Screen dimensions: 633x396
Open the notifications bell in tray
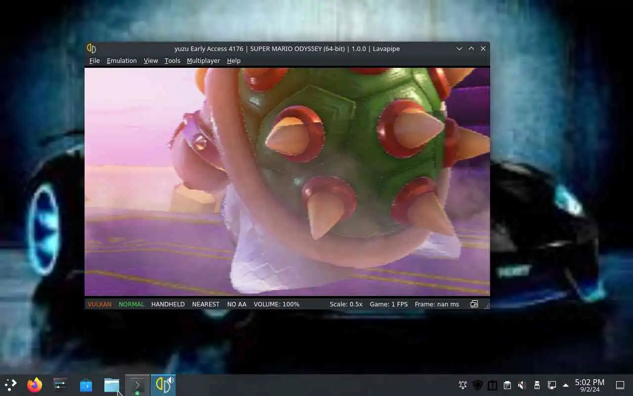pyautogui.click(x=463, y=385)
